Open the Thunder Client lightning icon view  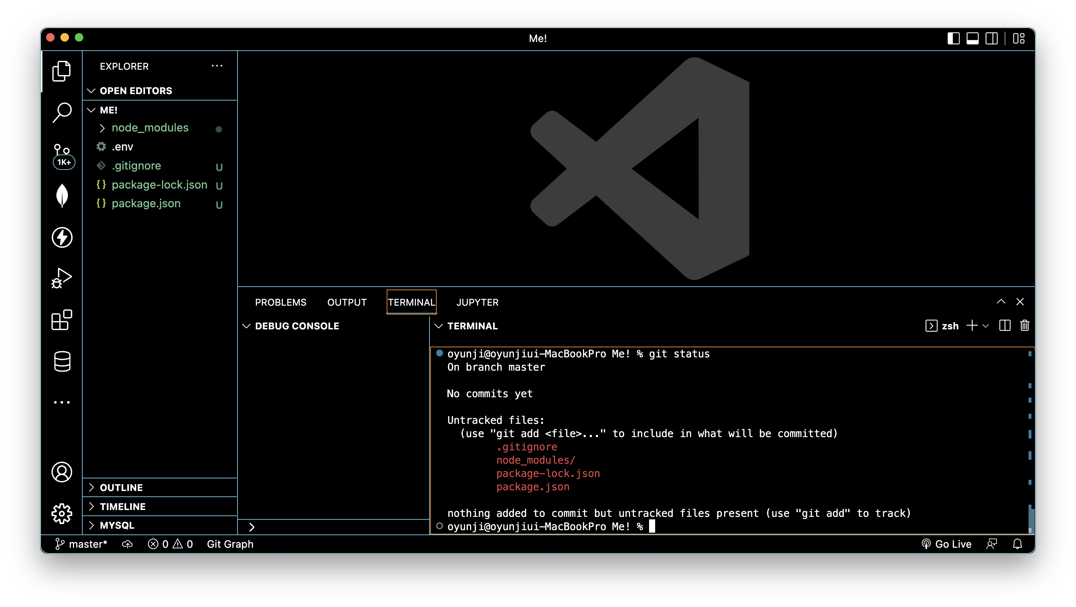(62, 237)
